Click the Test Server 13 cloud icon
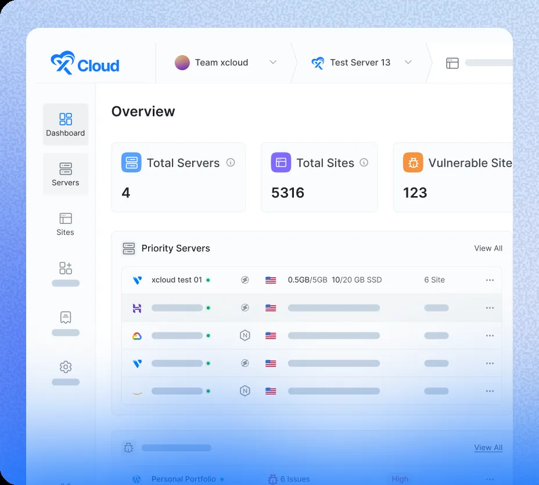The image size is (539, 485). [318, 63]
